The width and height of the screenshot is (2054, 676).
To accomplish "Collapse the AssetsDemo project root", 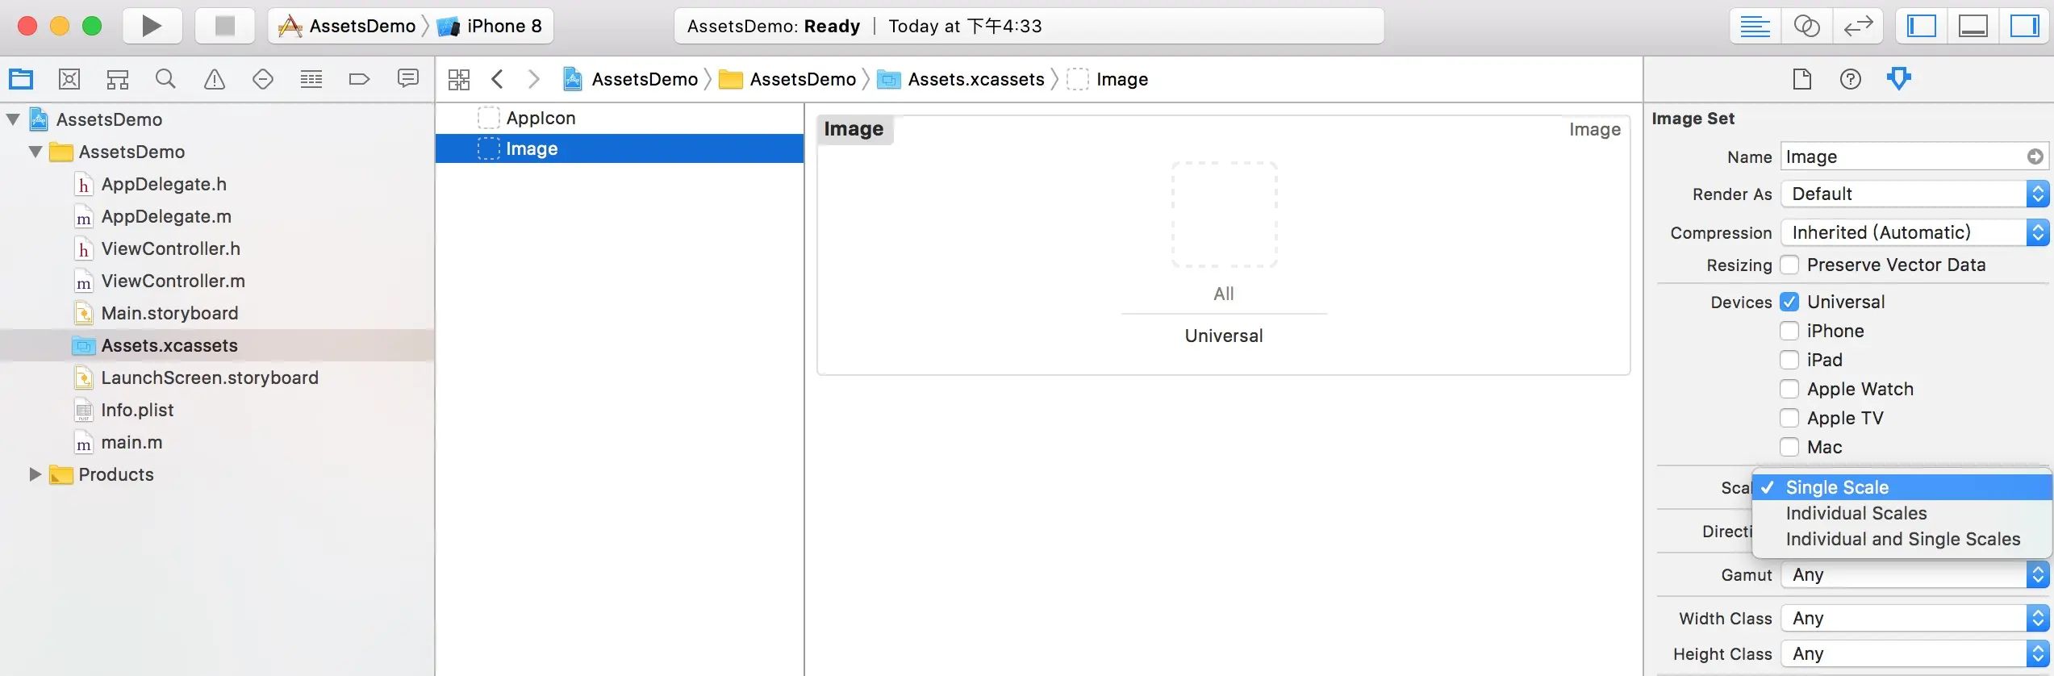I will [13, 119].
